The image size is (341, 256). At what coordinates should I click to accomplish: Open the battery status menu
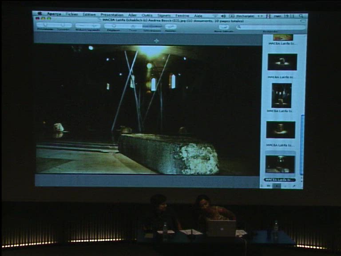[x=238, y=16]
